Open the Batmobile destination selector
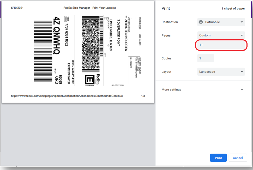This screenshot has height=170, width=253. (x=221, y=22)
